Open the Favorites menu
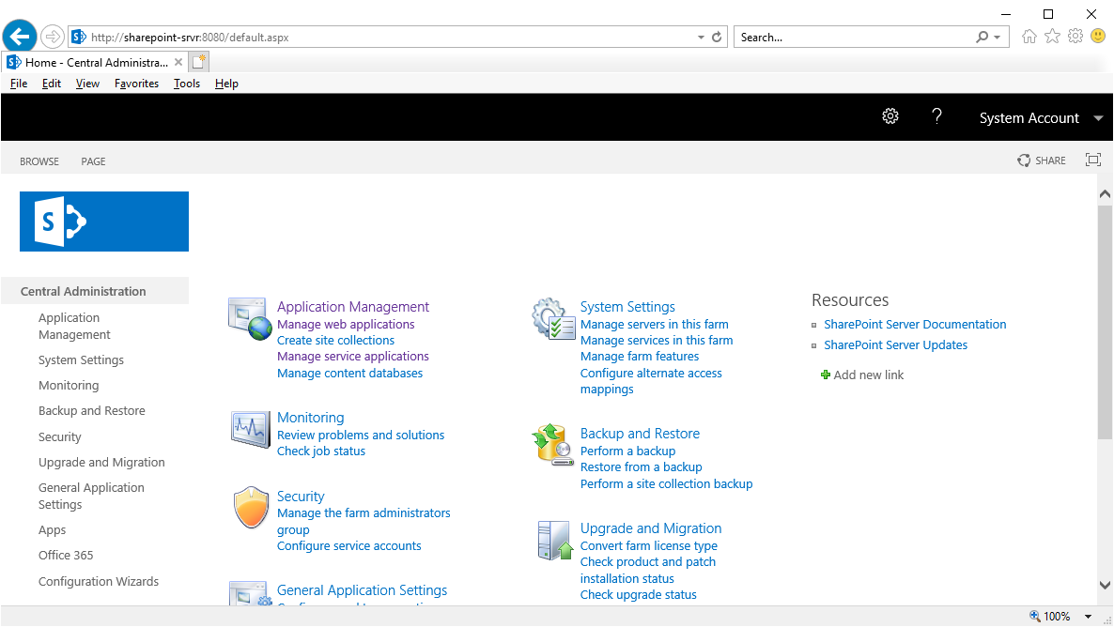The width and height of the screenshot is (1114, 627). tap(136, 83)
